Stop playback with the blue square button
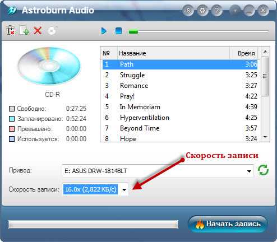 pos(118,31)
